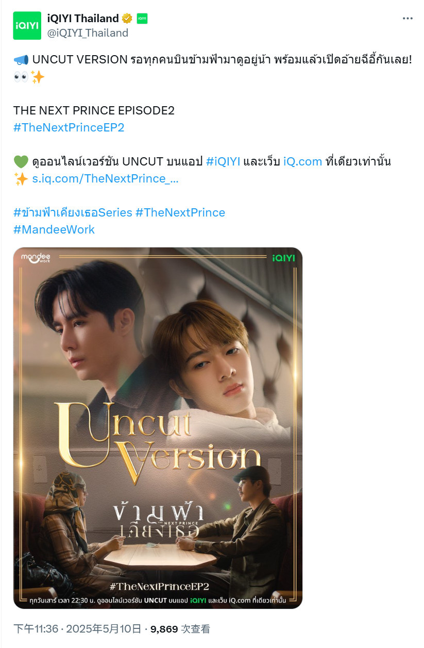Click the iQIYI logo on the poster

tap(283, 258)
